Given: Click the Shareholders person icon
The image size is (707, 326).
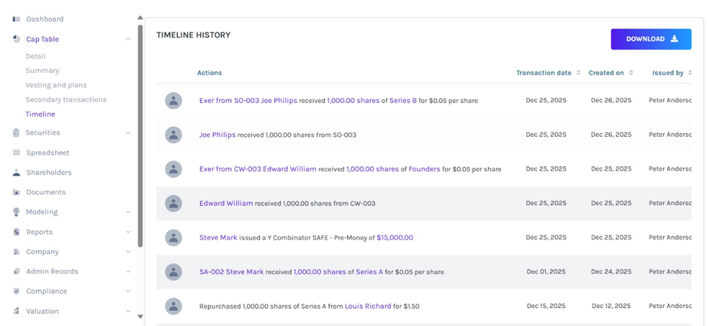Looking at the screenshot, I should [x=17, y=172].
